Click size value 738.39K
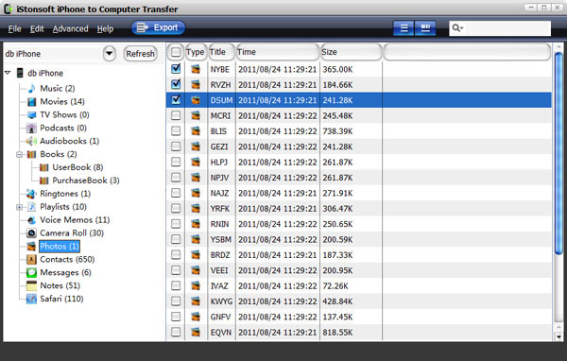The height and width of the screenshot is (361, 567). click(x=337, y=131)
